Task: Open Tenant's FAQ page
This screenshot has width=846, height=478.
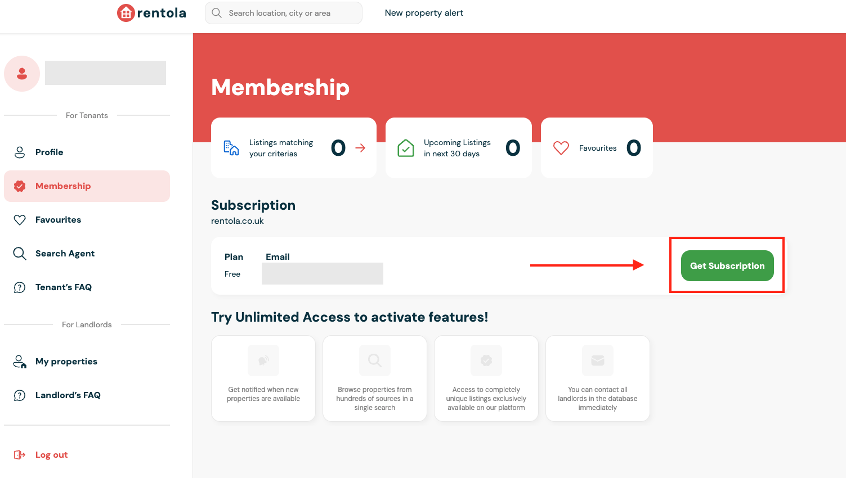Action: (x=63, y=287)
